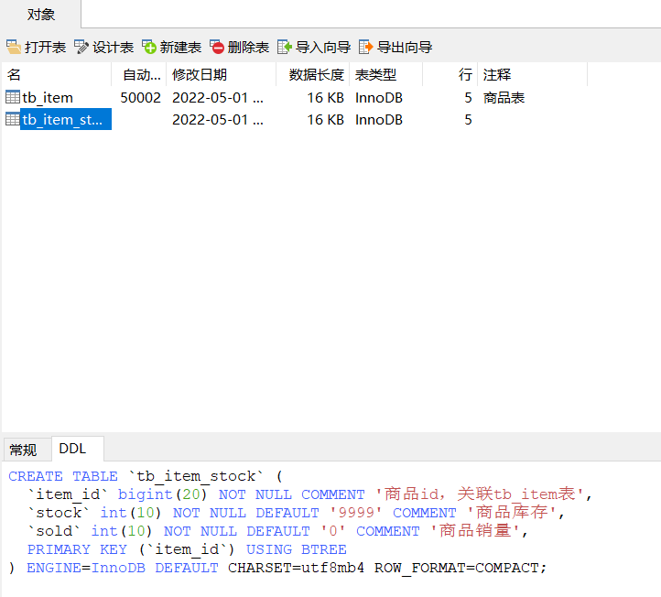Screen dimensions: 661x597
Task: Click the '9999' default value in DDL
Action: (x=356, y=513)
